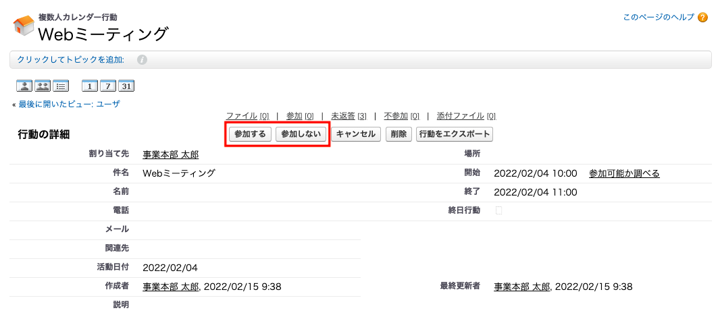Open the list view icon
Viewport: 718px width, 321px height.
click(61, 86)
